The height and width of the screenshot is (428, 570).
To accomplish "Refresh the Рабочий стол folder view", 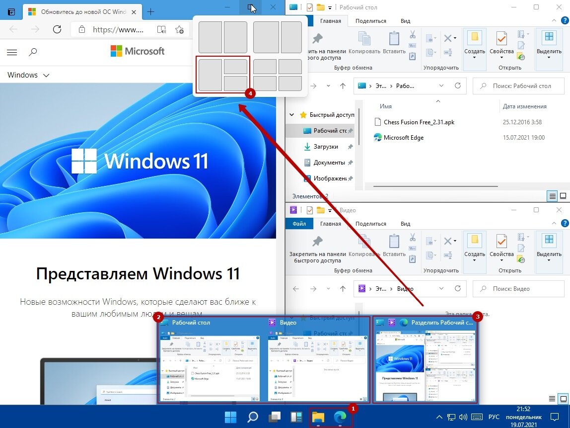I will pos(458,86).
